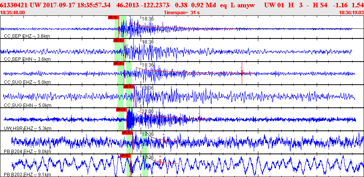This screenshot has height=177, width=364.
Task: Select the iS 1 pick flag on CC SEP EHN
Action: pos(119,40)
